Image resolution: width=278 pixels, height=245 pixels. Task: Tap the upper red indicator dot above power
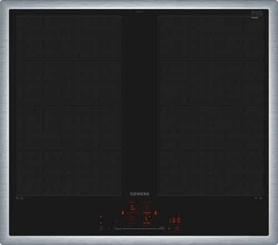101,217
